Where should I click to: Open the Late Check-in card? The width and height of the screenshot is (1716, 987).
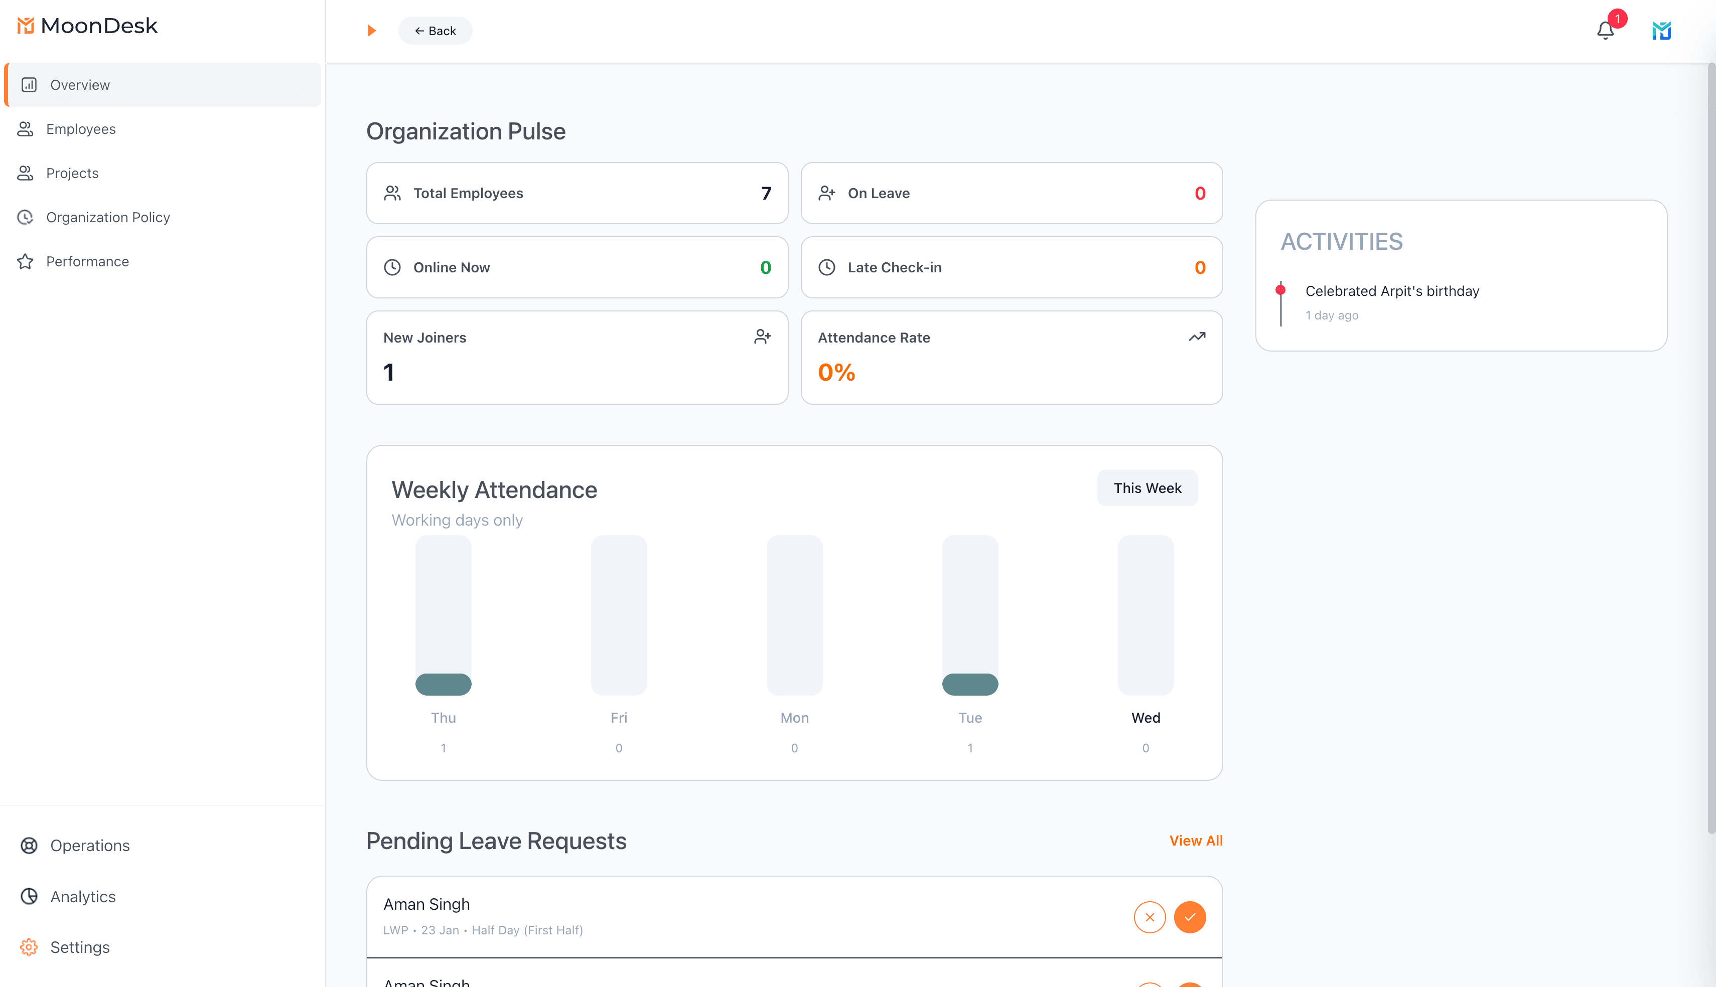(x=1012, y=267)
